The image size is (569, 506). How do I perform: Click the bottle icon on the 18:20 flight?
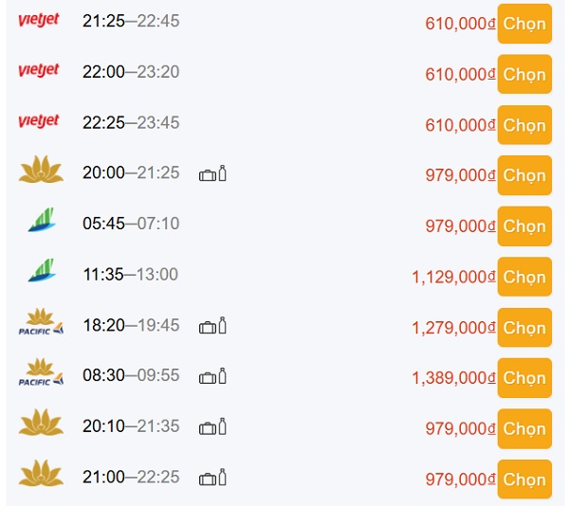[x=223, y=325]
